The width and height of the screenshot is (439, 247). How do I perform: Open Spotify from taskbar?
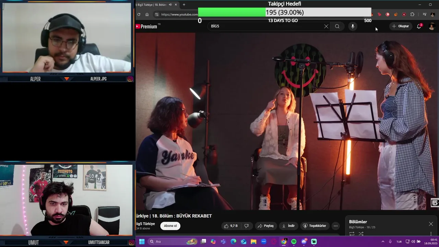point(294,242)
